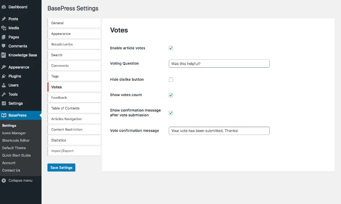Viewport: 341px width, 204px height.
Task: Toggle the Show votes count checkbox
Action: pos(170,95)
